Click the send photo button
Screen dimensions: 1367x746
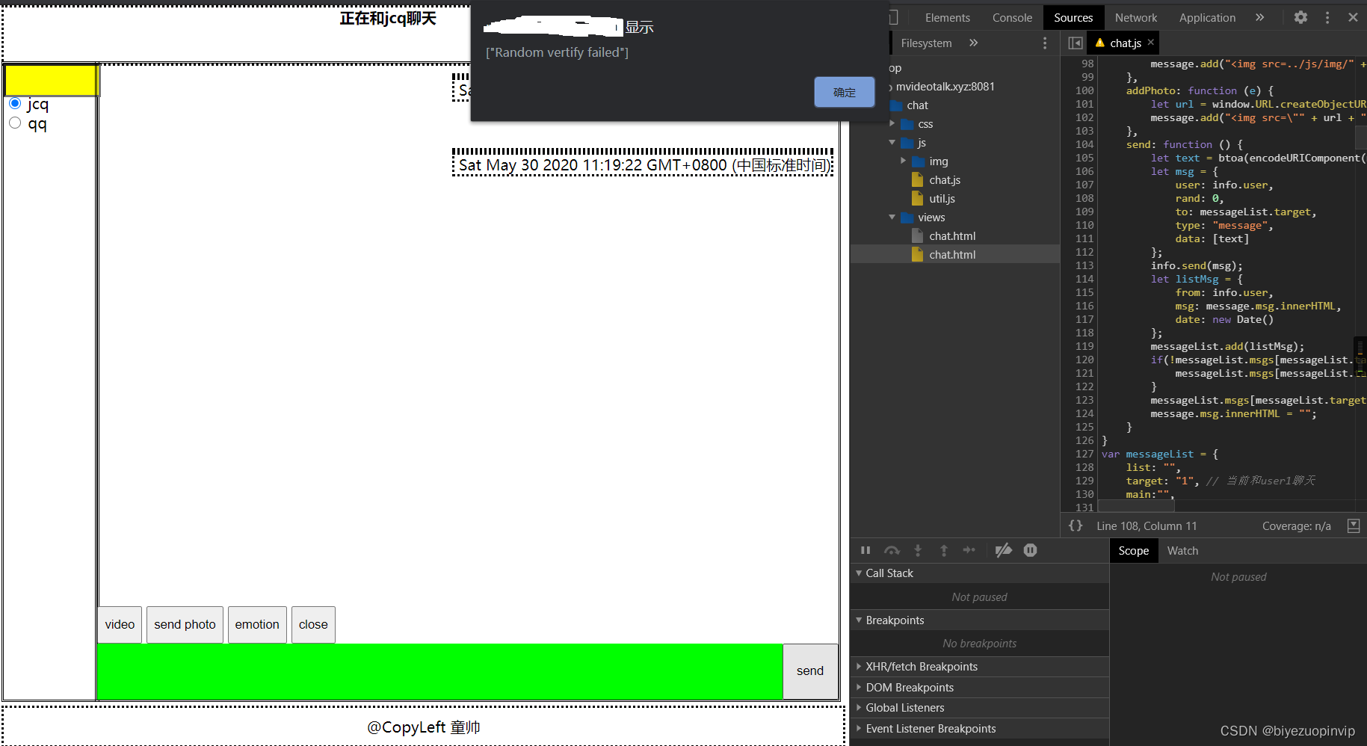coord(185,625)
